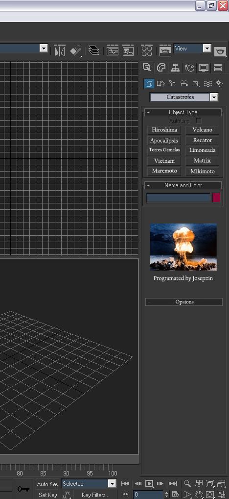This screenshot has height=499, width=229.
Task: Toggle the AutoGrid checkbox
Action: pos(199,121)
